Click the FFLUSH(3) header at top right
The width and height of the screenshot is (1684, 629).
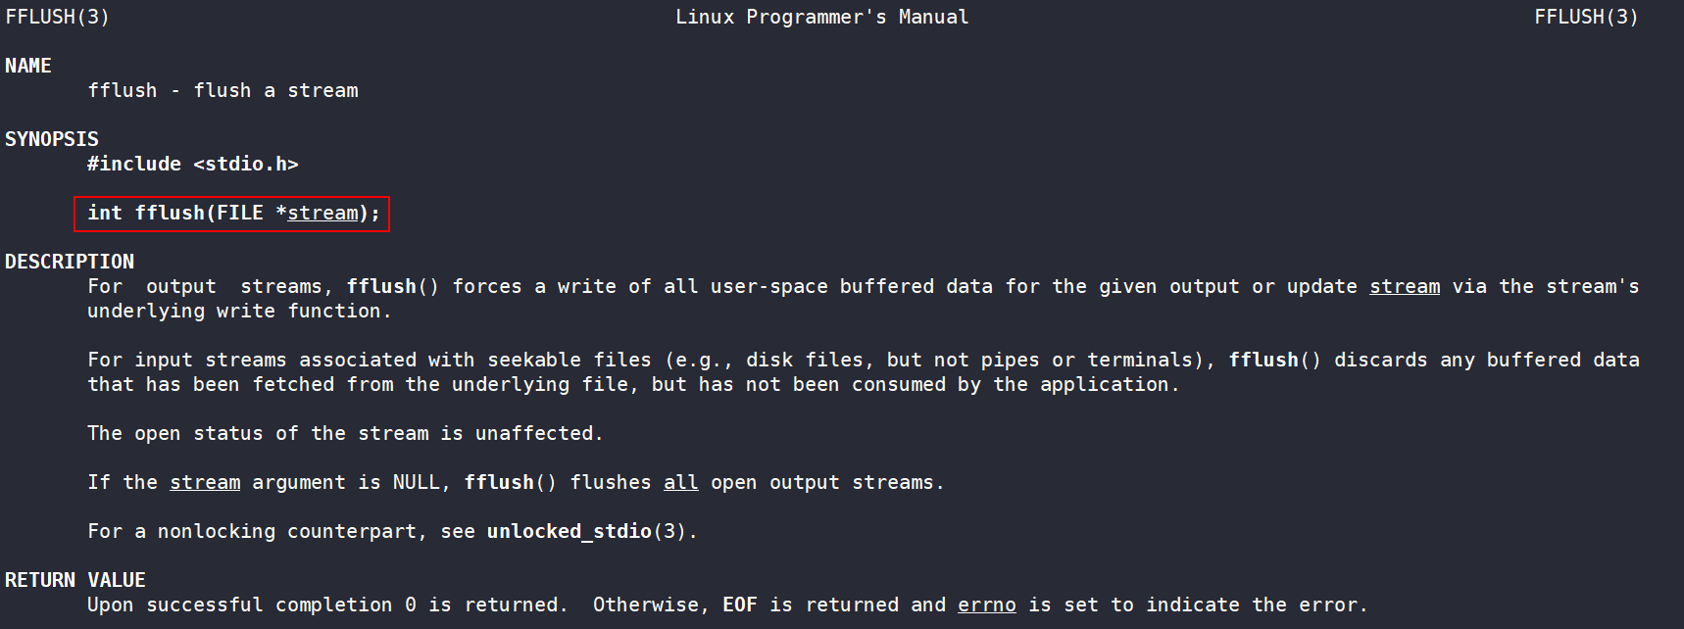pyautogui.click(x=1587, y=17)
